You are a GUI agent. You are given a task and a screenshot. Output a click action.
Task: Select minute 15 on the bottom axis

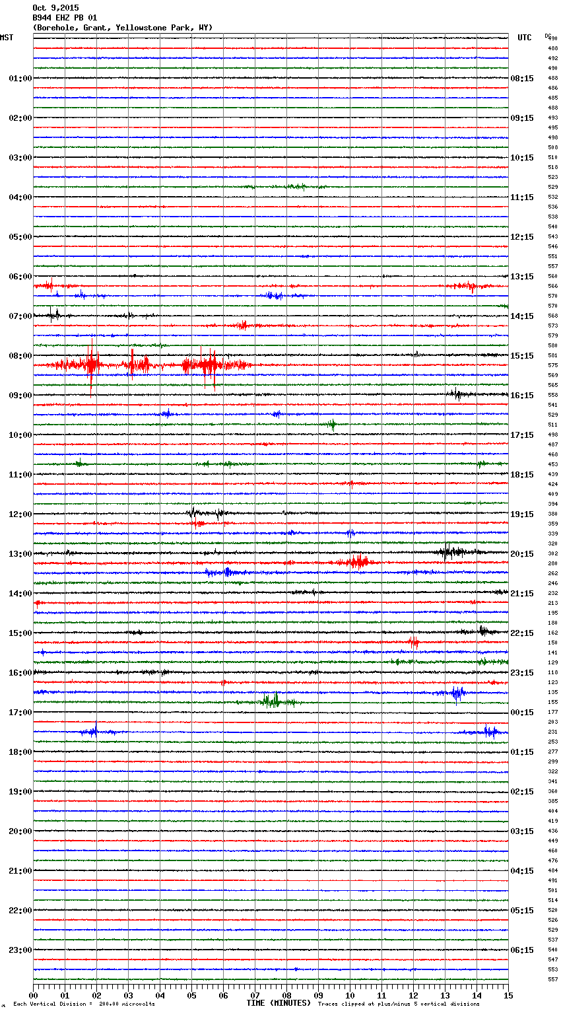[508, 995]
